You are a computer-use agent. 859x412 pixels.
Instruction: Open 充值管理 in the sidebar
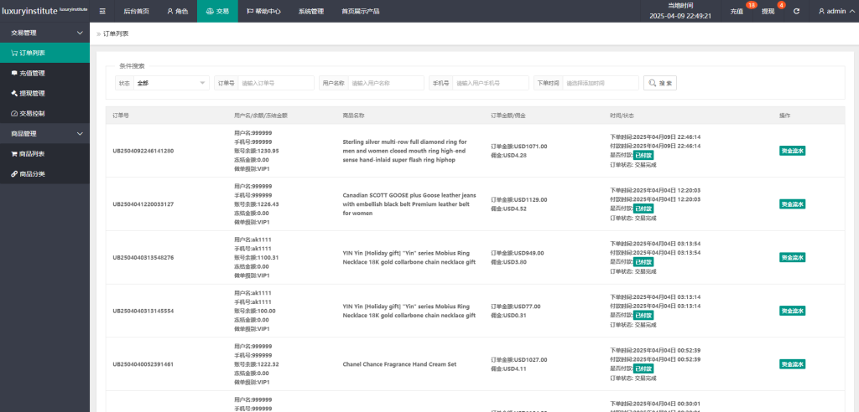[x=45, y=74]
